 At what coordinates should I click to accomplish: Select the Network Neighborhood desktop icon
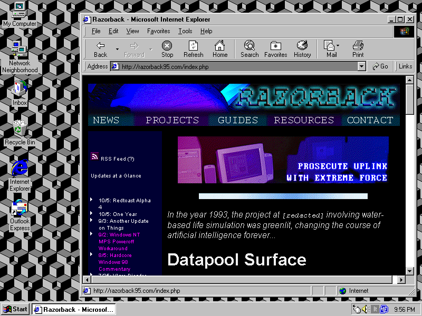(x=20, y=57)
